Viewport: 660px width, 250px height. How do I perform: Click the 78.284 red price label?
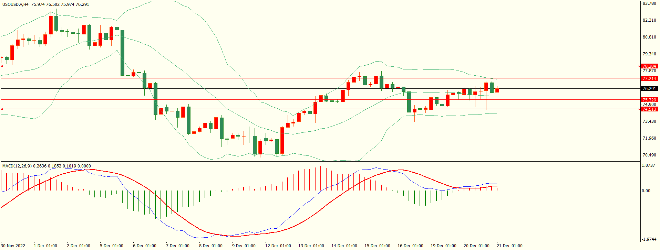coord(649,66)
